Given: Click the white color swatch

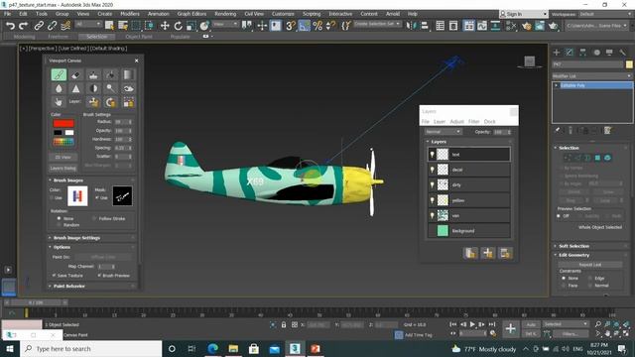Looking at the screenshot, I should [69, 133].
